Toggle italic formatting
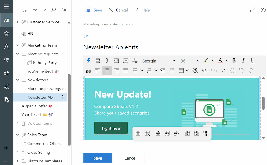This screenshot has height=165, width=267. pyautogui.click(x=243, y=61)
